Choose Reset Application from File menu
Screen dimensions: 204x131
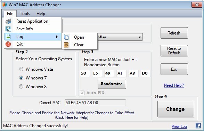[33, 21]
